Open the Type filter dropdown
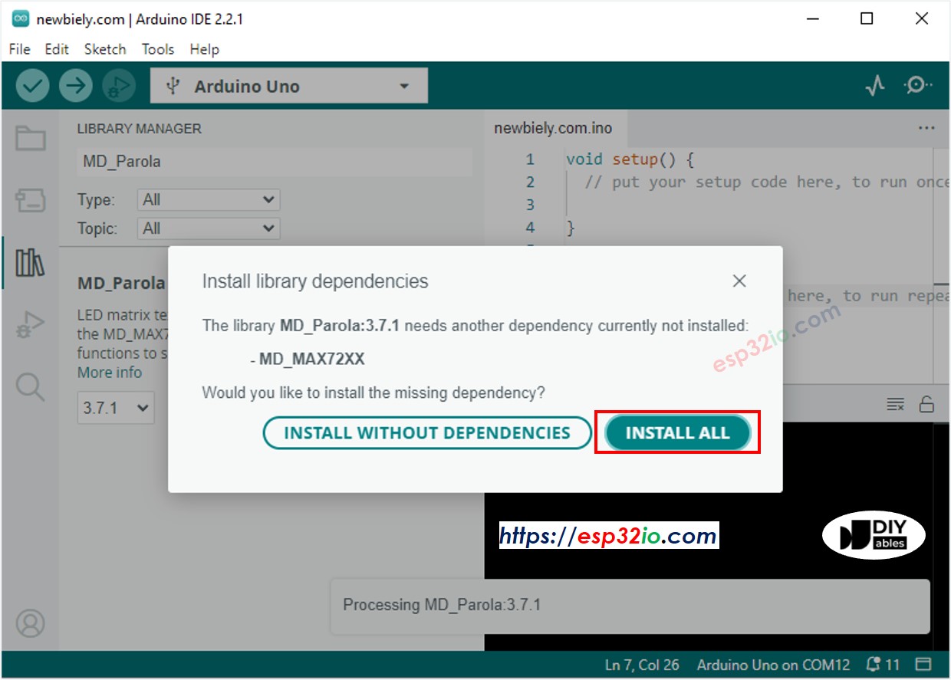 click(x=207, y=199)
